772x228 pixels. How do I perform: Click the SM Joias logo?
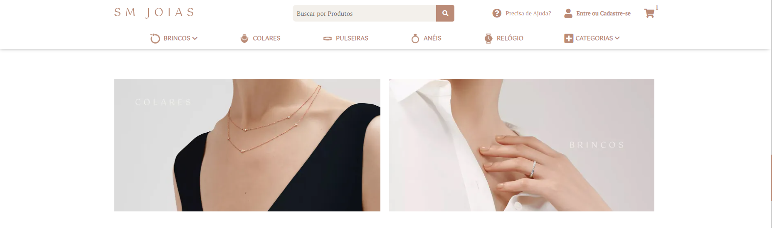pyautogui.click(x=154, y=12)
